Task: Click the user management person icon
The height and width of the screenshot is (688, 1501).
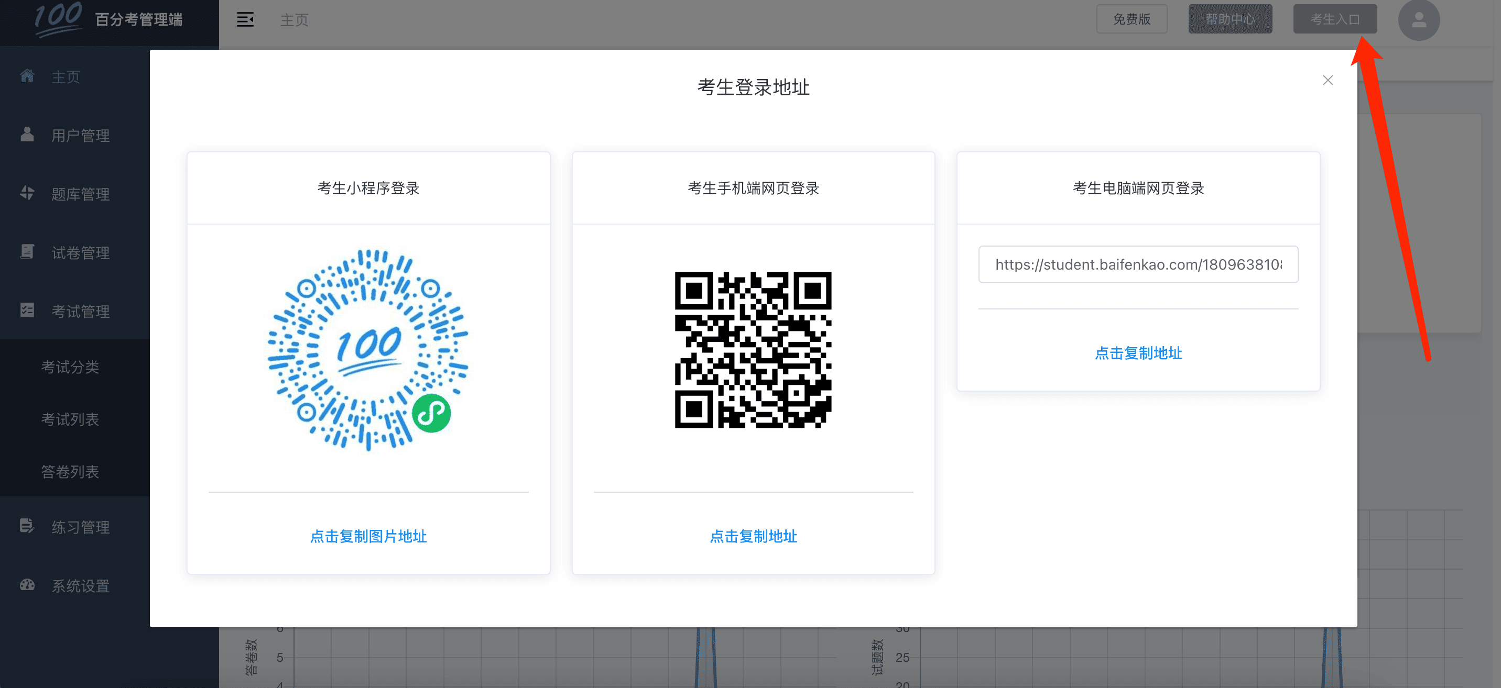Action: tap(27, 135)
